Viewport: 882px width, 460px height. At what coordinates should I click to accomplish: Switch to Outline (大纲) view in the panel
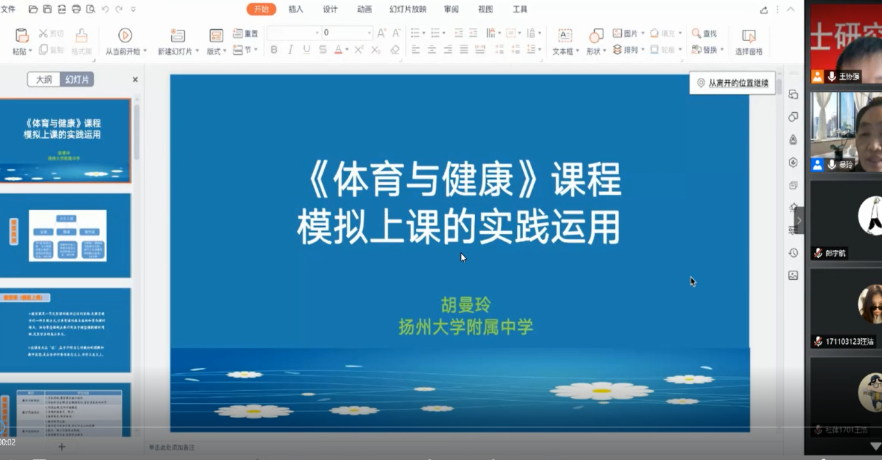(x=44, y=80)
